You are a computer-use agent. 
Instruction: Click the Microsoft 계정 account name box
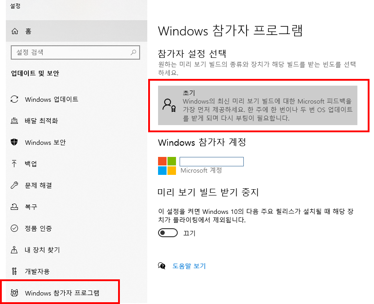(211, 161)
